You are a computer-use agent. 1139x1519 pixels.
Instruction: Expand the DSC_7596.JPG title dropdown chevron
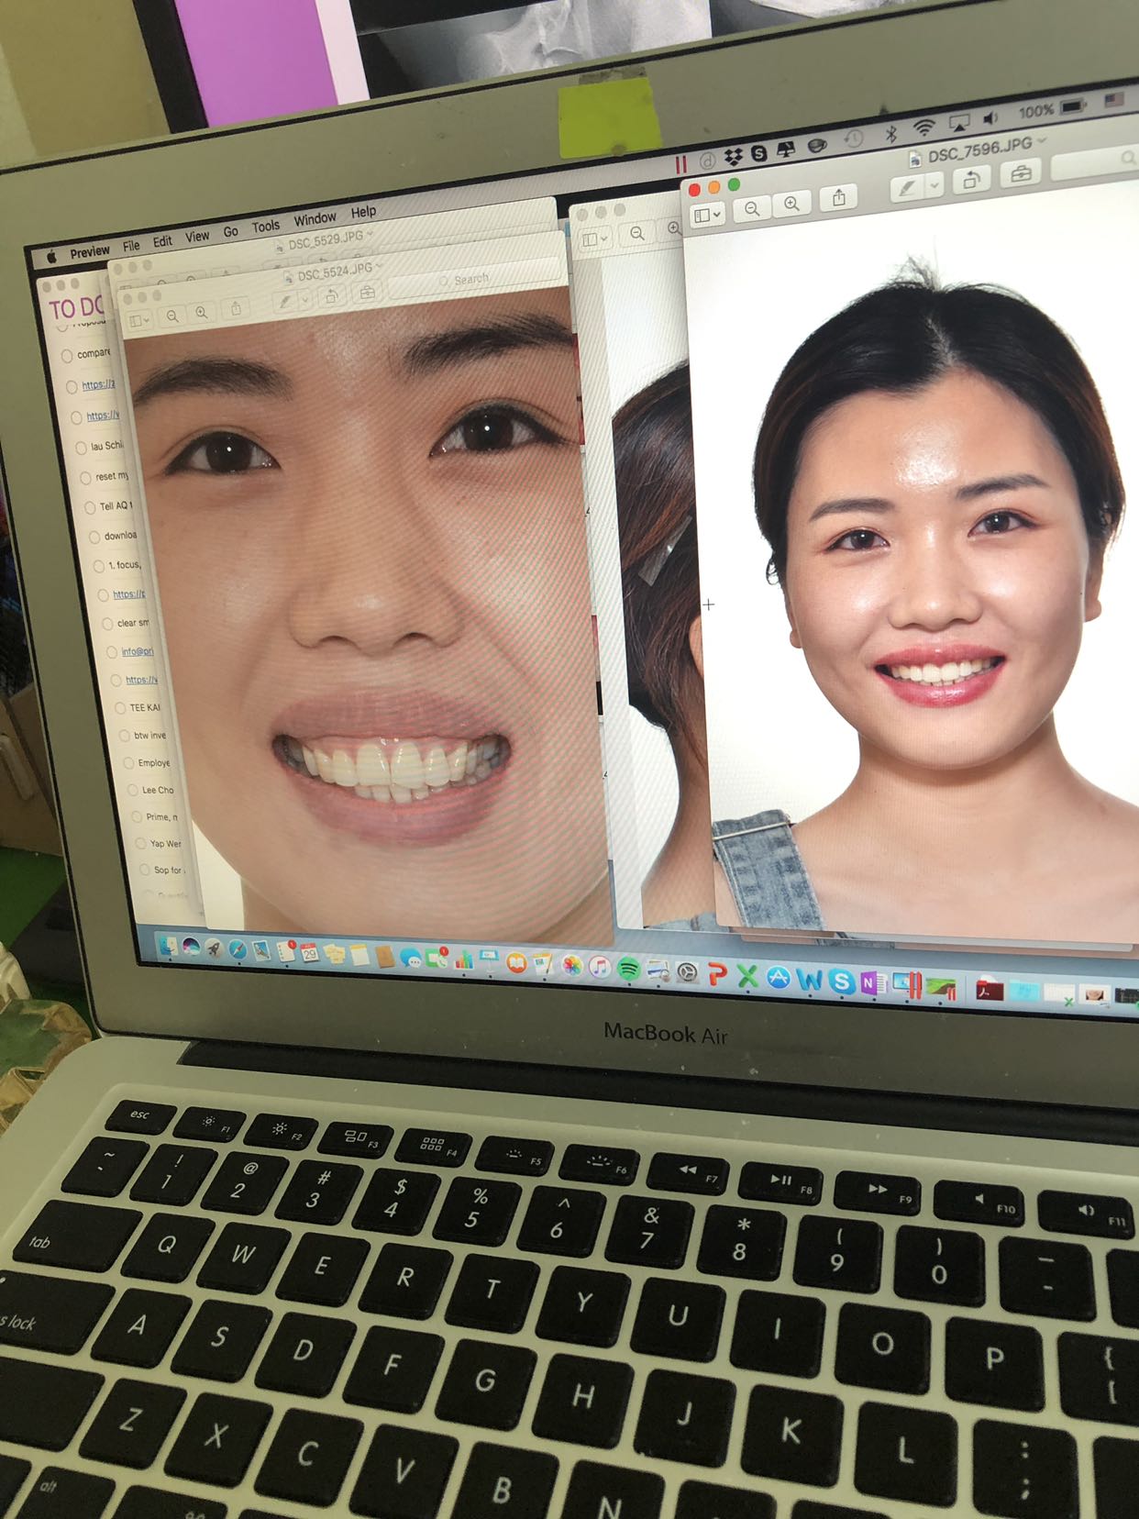[1042, 141]
